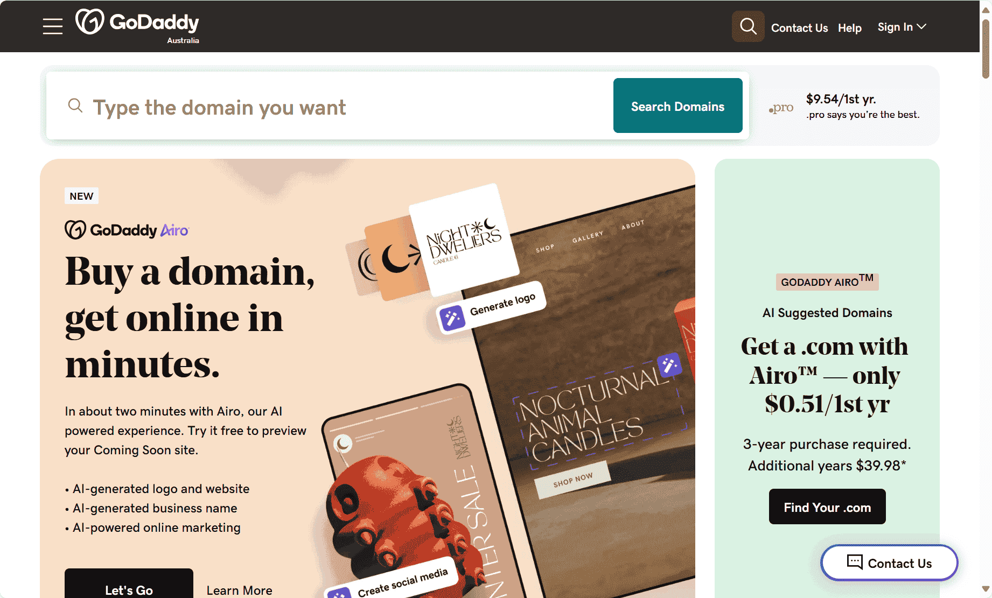Viewport: 992px width, 598px height.
Task: Open the header search magnifier icon
Action: (748, 26)
